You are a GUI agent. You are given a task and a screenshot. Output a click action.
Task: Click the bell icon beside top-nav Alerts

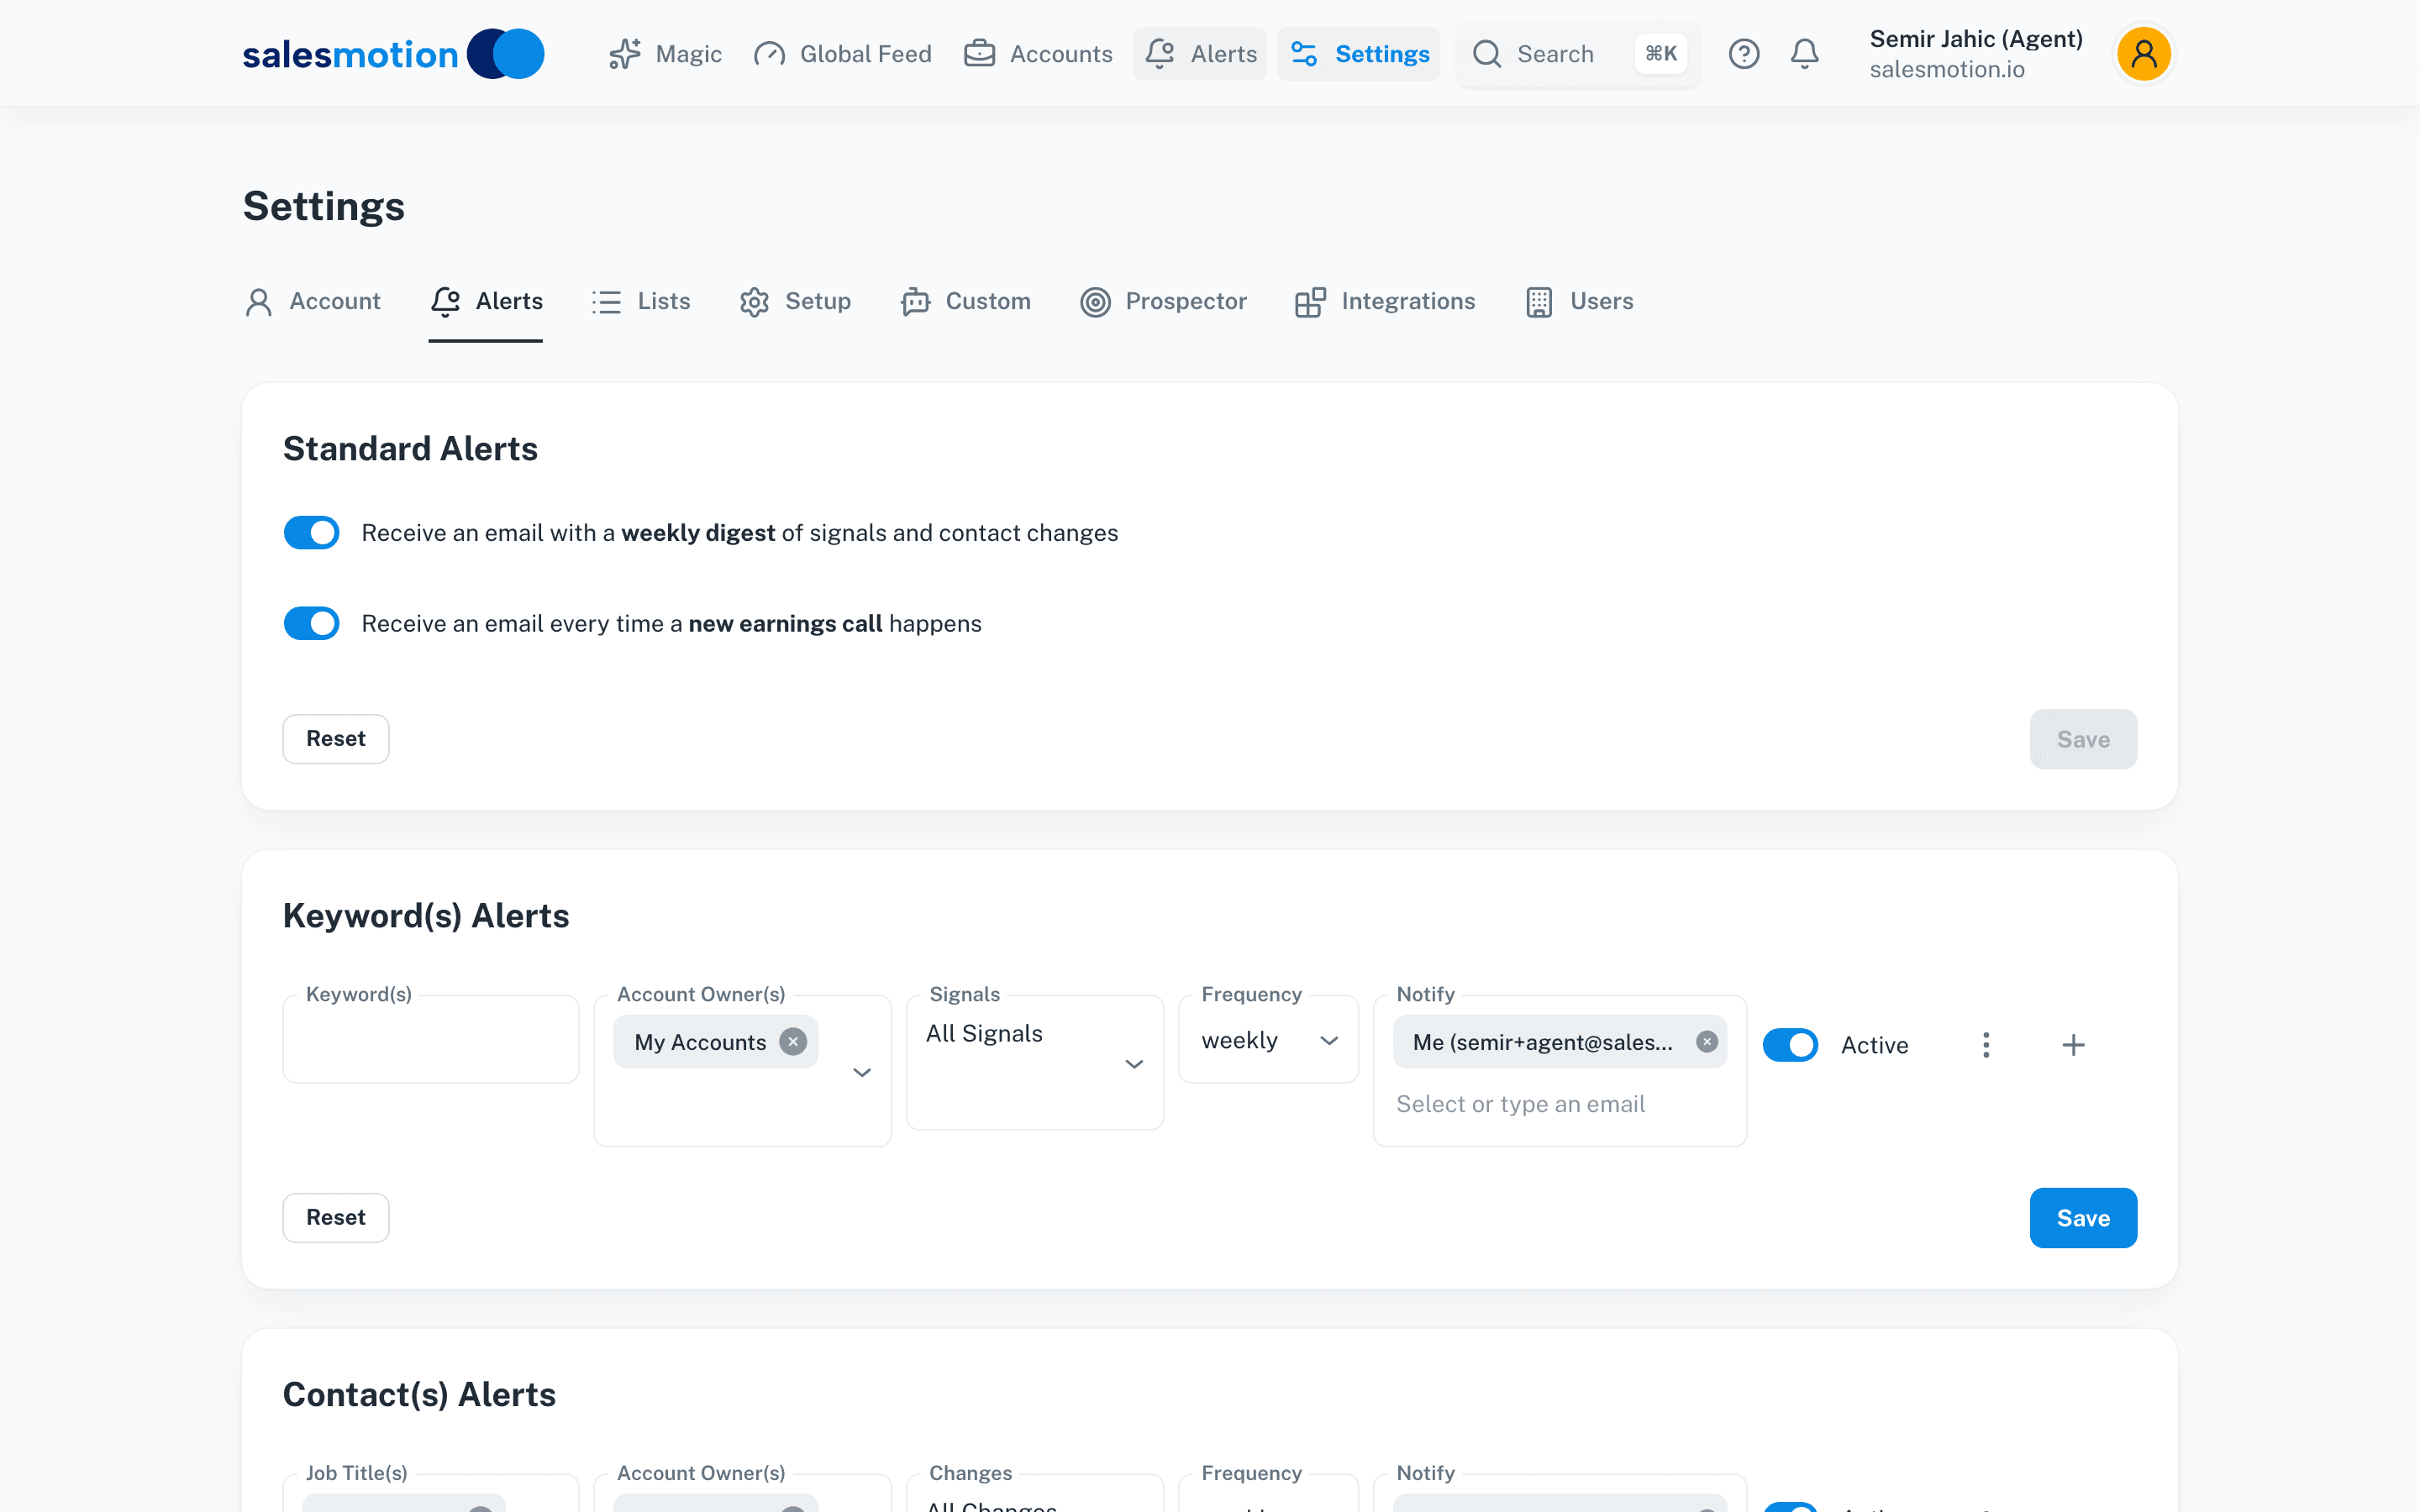coord(1160,54)
